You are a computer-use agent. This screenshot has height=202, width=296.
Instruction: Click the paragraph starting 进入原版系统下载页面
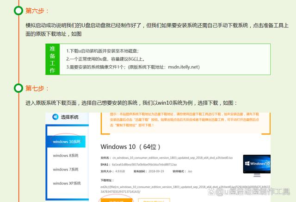pos(131,103)
